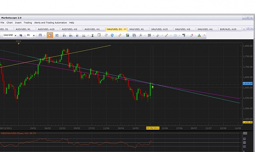
Task: Click the blue globe icon
Action: [112, 35]
